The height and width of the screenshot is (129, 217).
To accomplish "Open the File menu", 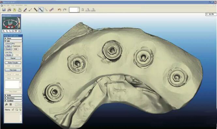I will point(5,5).
